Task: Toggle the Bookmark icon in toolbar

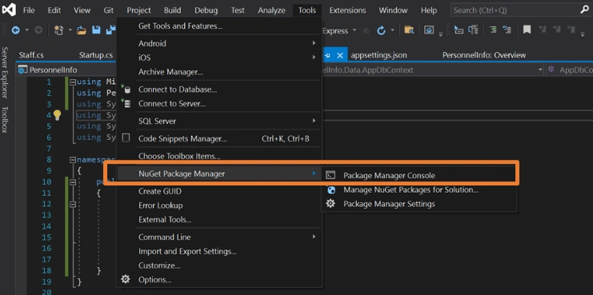Action: [527, 30]
